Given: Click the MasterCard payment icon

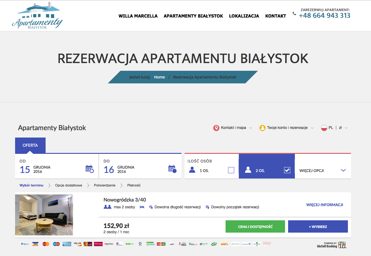Looking at the screenshot, I should pyautogui.click(x=46, y=244).
